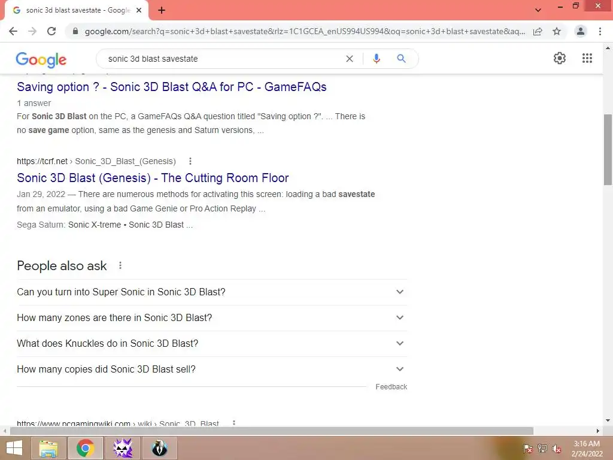Reload the page with refresh icon

click(x=51, y=31)
